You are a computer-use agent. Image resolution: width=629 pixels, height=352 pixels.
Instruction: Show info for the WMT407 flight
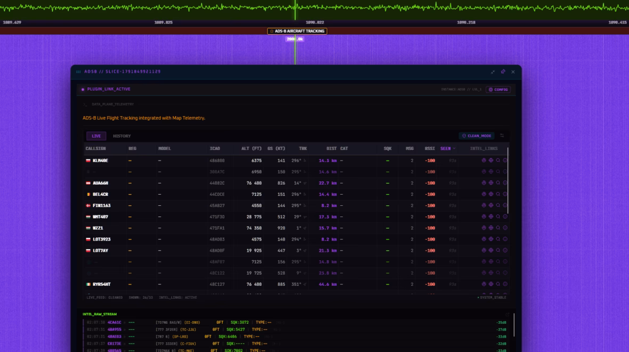(505, 217)
